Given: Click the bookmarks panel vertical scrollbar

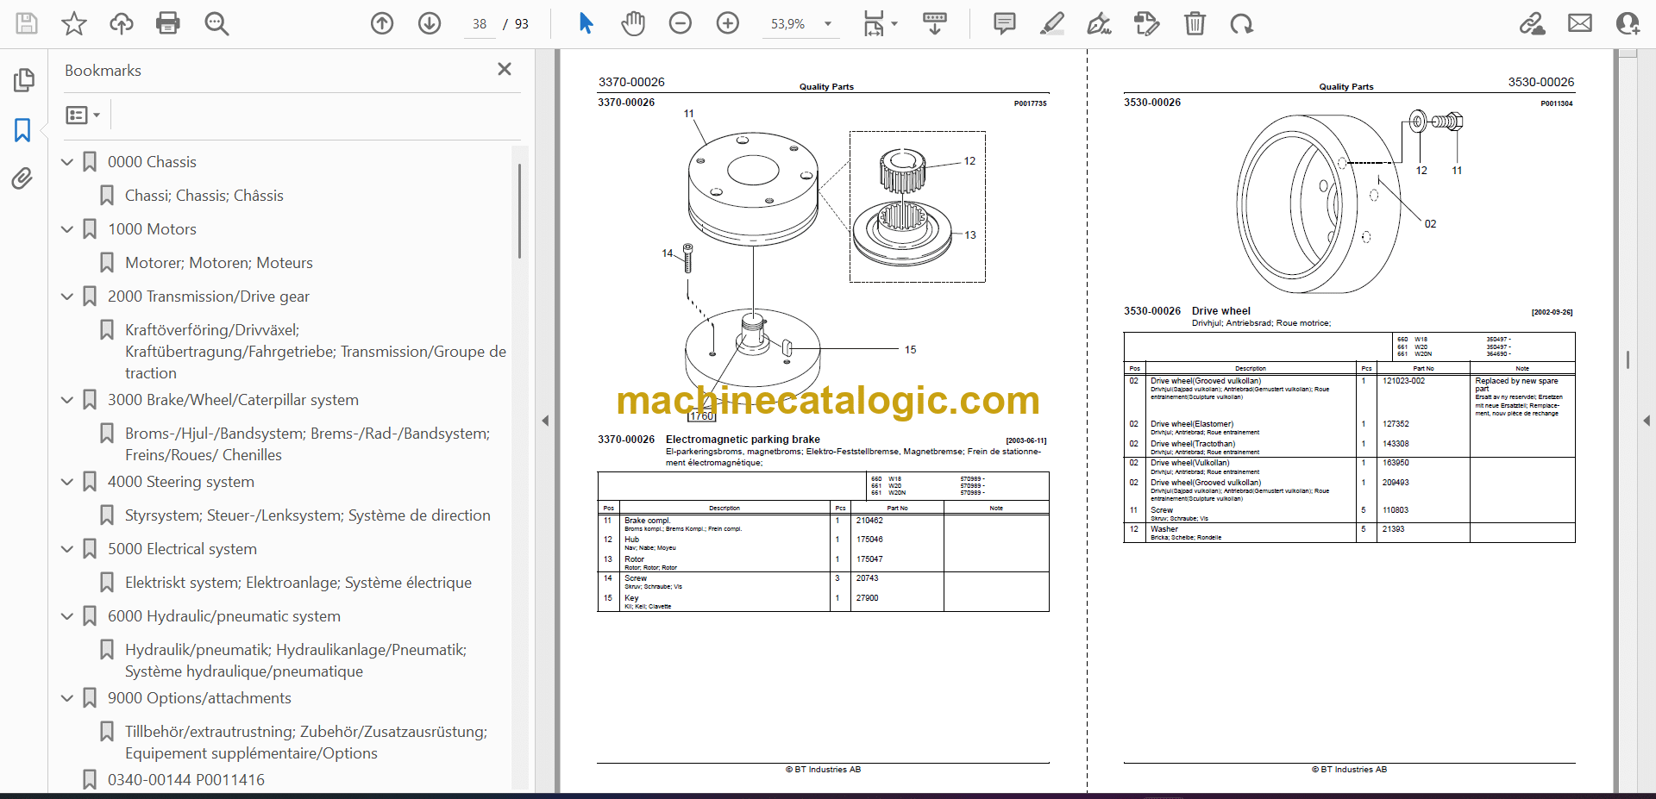Looking at the screenshot, I should coord(519,211).
